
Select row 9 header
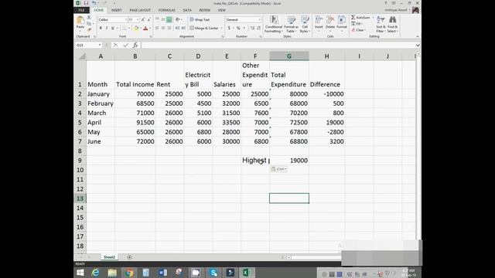[80, 160]
